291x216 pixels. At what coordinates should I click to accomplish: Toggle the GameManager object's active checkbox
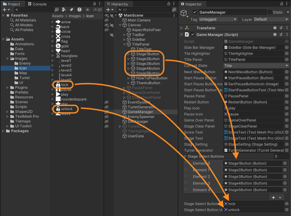tap(195, 12)
